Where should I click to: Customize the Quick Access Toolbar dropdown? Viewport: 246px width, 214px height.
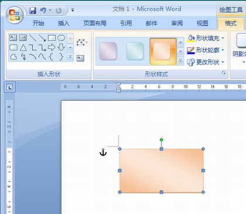click(73, 10)
